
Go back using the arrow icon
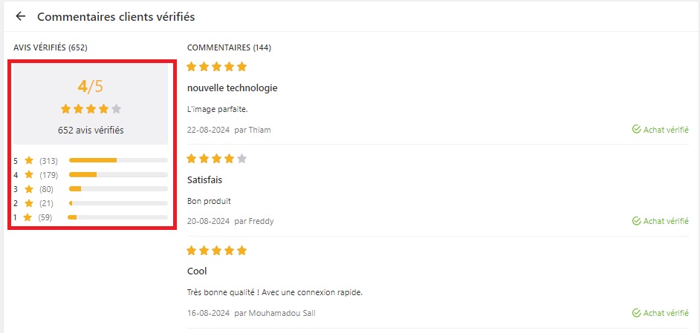21,16
